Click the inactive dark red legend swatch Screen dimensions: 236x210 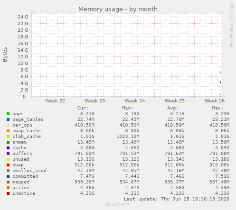click(x=8, y=193)
